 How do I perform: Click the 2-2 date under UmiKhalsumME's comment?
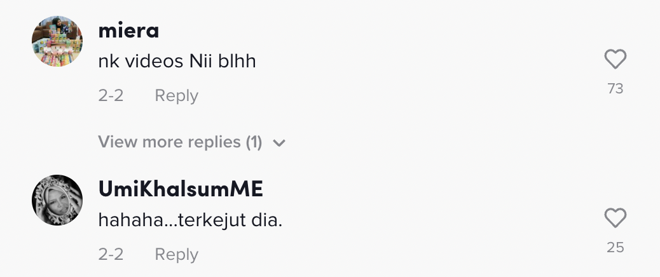click(111, 255)
